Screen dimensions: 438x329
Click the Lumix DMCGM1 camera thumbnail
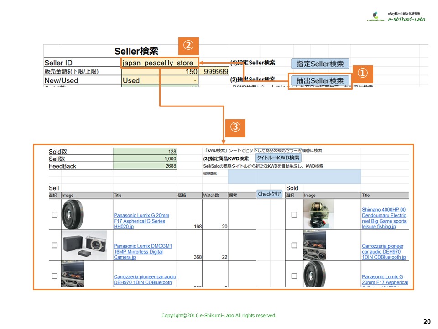[84, 245]
